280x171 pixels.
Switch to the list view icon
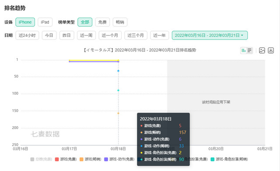(x=249, y=50)
